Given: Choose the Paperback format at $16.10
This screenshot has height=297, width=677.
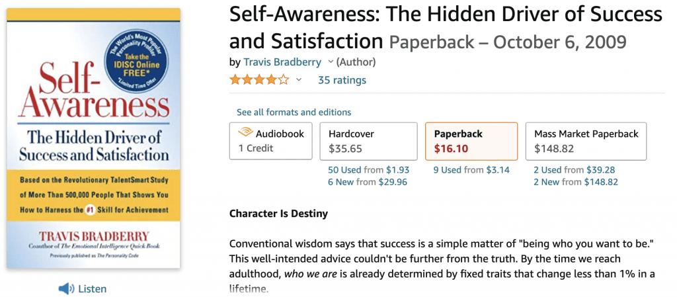Looking at the screenshot, I should (x=471, y=141).
